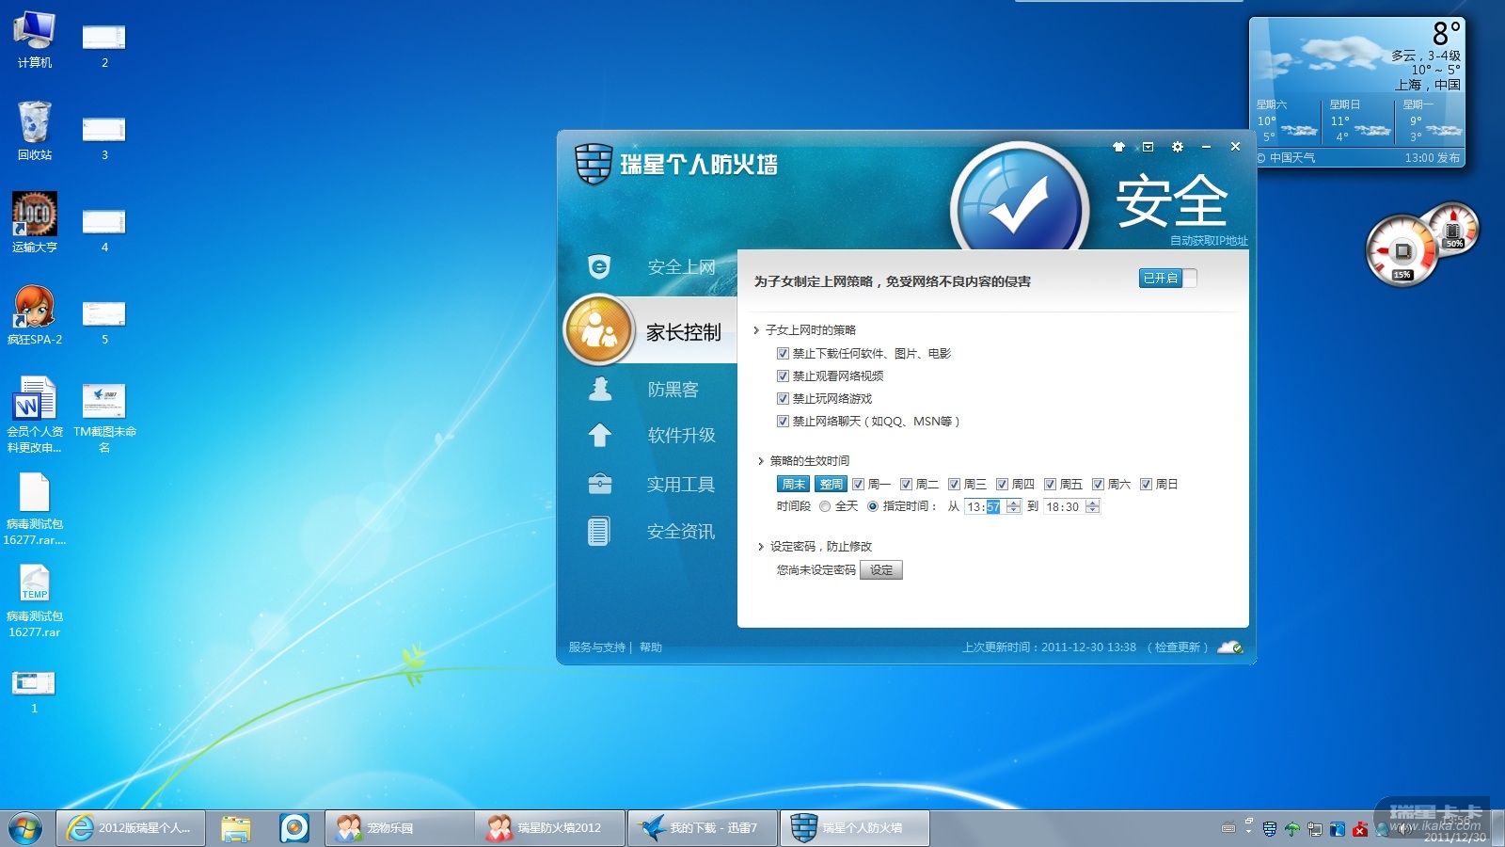Show hidden tray icons arrow
Screen dimensions: 1505x847
pos(1249,830)
